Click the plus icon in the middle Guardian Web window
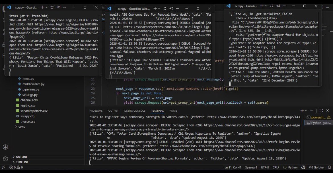 click(155, 9)
